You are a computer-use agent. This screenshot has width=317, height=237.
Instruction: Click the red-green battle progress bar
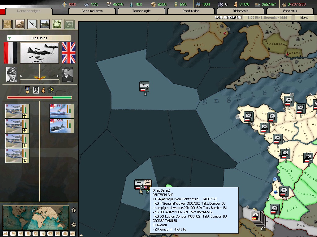(x=40, y=98)
